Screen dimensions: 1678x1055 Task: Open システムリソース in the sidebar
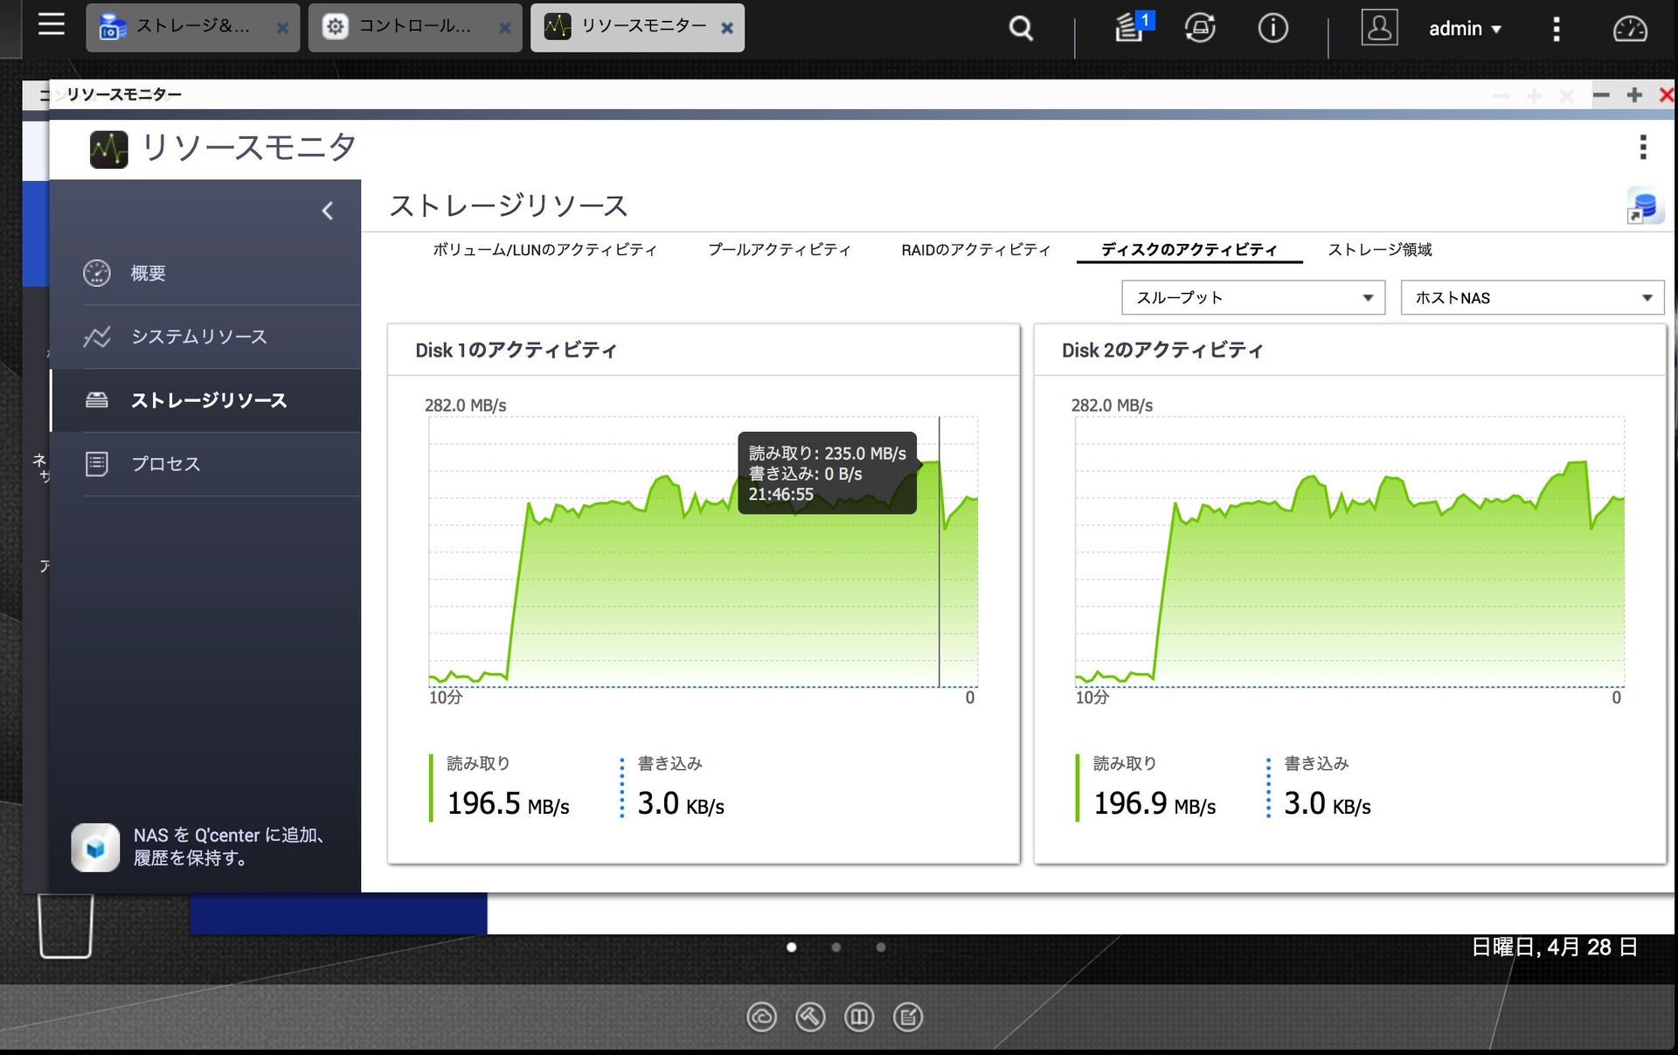pyautogui.click(x=205, y=337)
